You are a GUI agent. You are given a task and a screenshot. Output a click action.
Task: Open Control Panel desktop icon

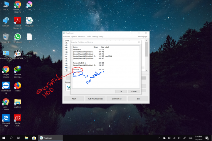[x=6, y=55]
